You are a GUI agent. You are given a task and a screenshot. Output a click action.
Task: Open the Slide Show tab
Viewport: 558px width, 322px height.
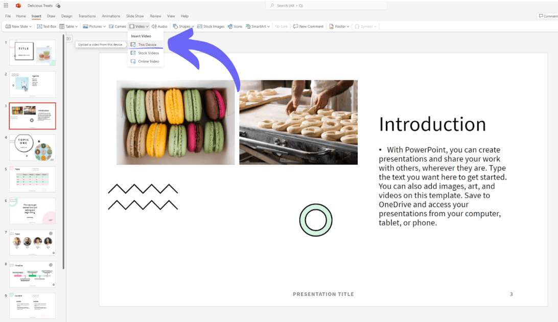coord(135,16)
